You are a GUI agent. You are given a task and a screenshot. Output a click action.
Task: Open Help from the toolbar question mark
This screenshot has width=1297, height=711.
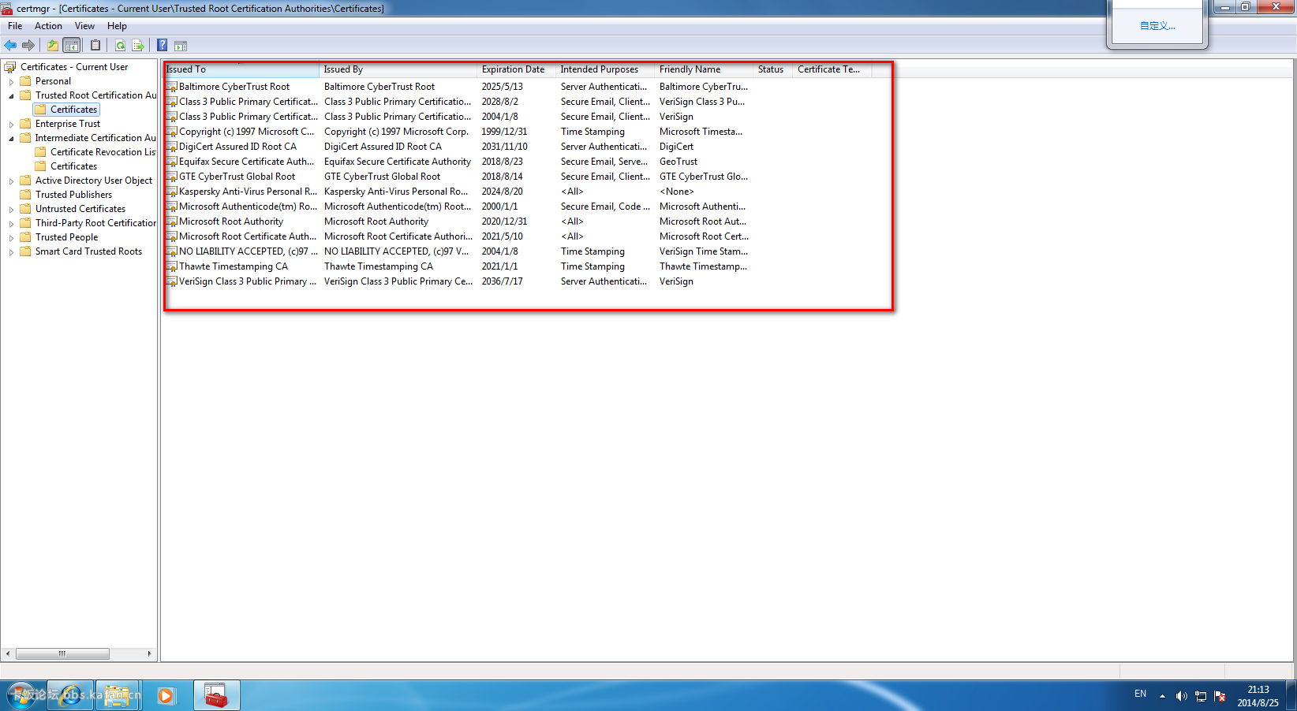click(x=163, y=46)
